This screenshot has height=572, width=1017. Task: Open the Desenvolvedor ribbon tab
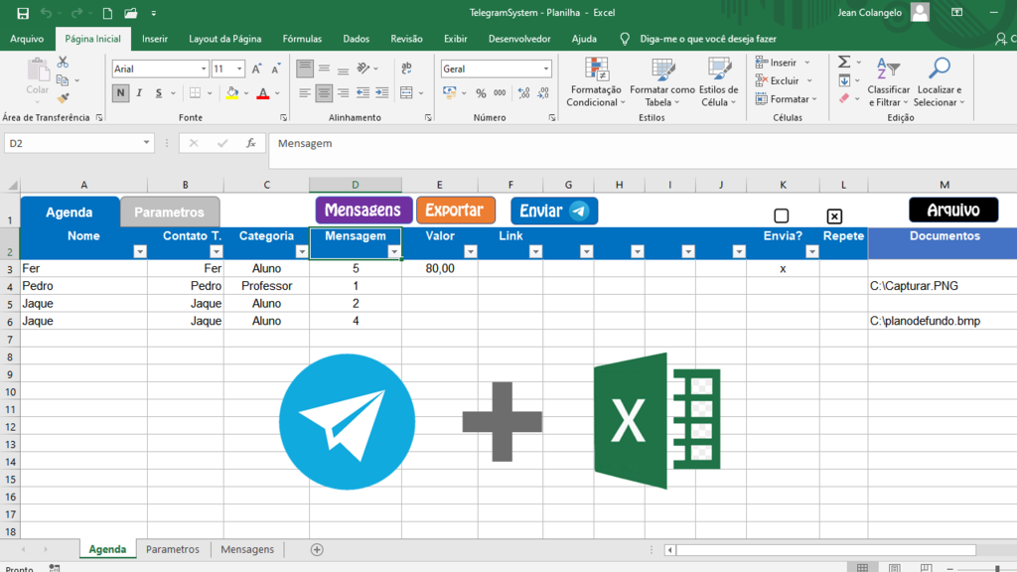(519, 39)
